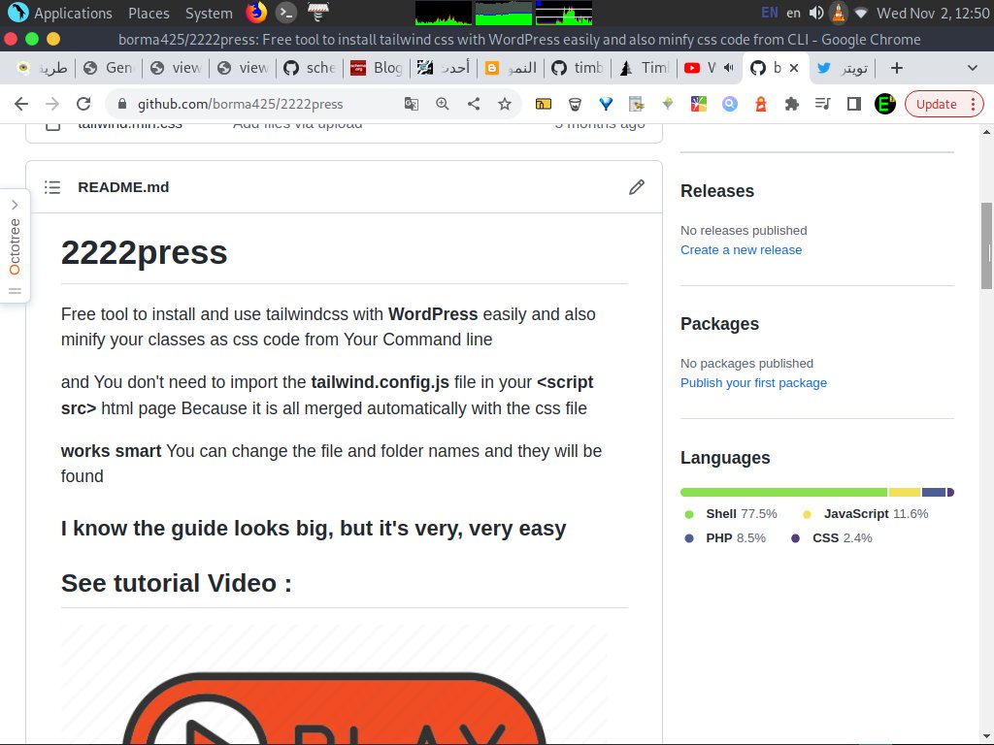
Task: Edit the README with the pencil icon
Action: (637, 186)
